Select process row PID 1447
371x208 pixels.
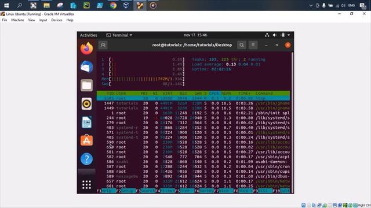click(x=193, y=103)
